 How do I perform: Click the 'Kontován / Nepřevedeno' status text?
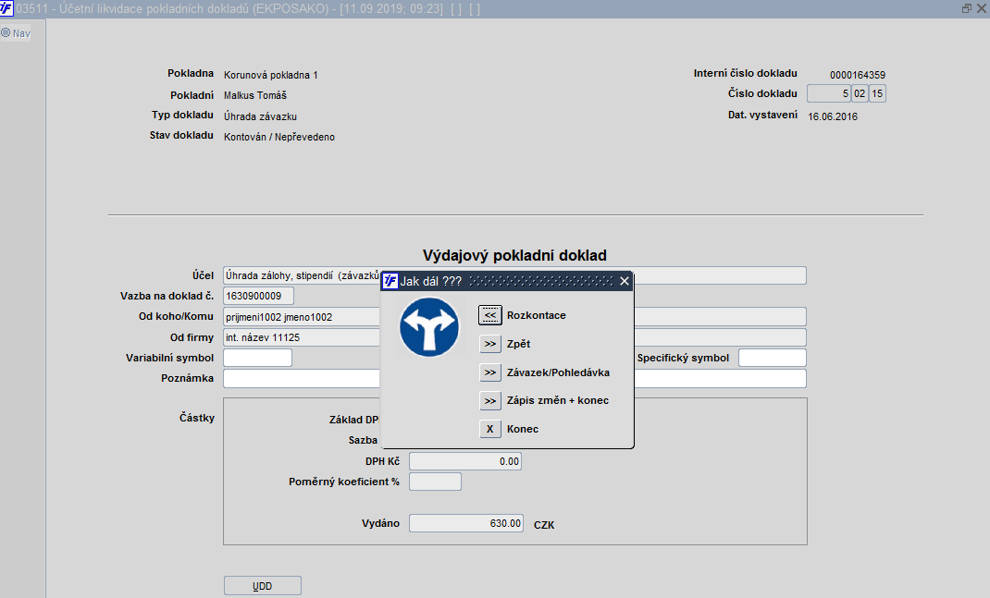279,137
